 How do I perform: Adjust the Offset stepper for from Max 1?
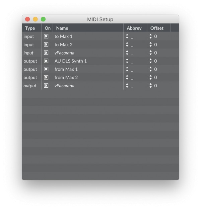(x=151, y=69)
